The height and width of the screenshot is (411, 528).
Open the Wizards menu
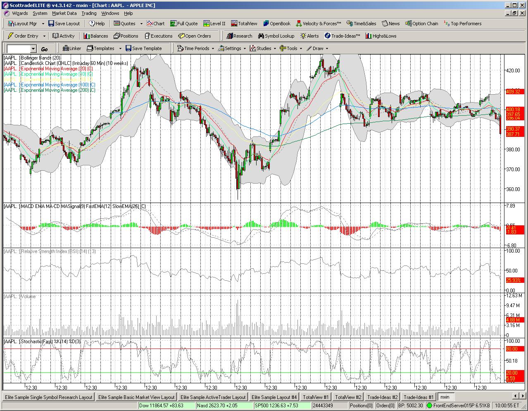[x=20, y=13]
